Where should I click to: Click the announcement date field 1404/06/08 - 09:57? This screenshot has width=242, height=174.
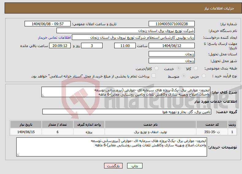[x=48, y=24]
